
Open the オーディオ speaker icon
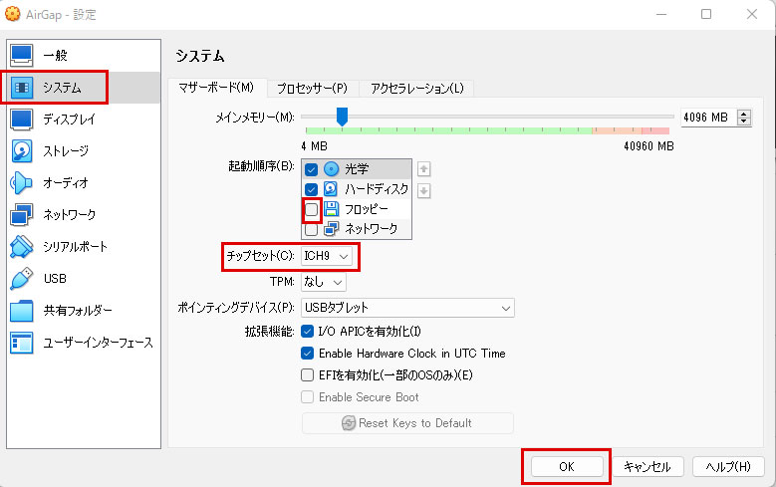[21, 183]
